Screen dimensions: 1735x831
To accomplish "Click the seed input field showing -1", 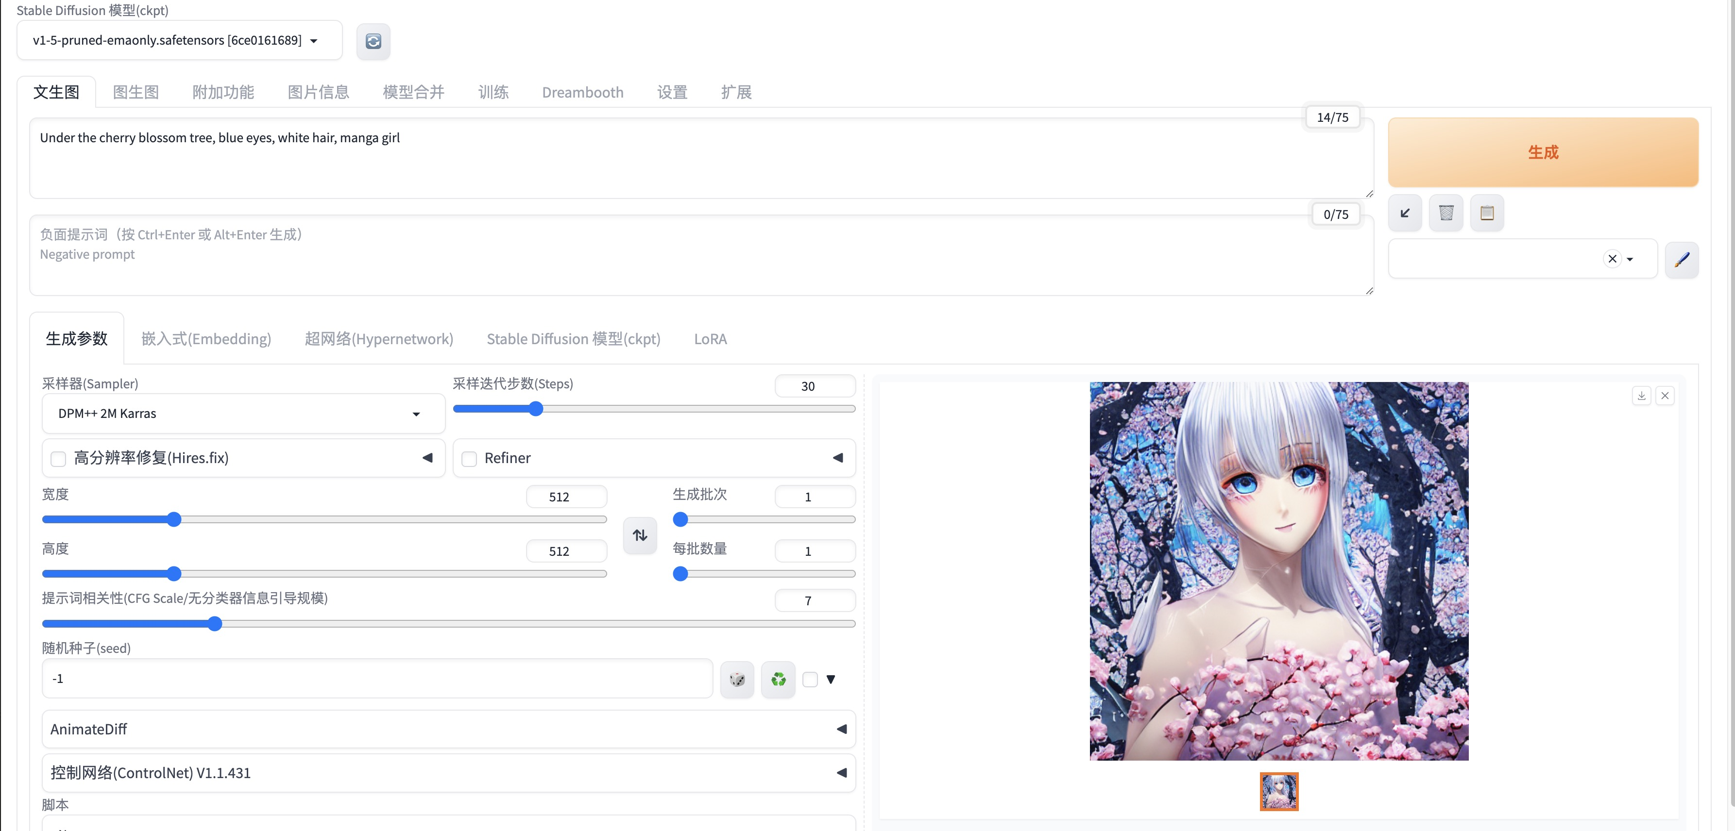I will pyautogui.click(x=377, y=679).
